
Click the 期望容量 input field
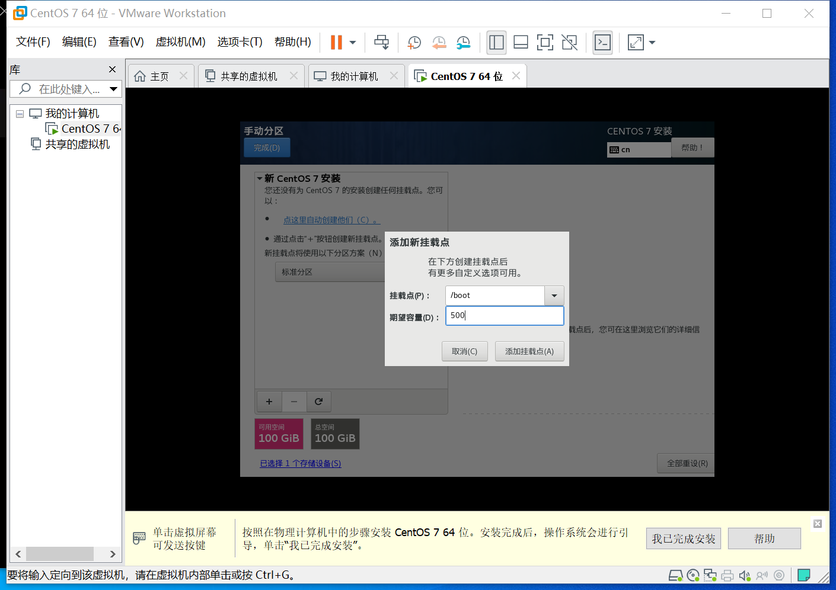505,316
